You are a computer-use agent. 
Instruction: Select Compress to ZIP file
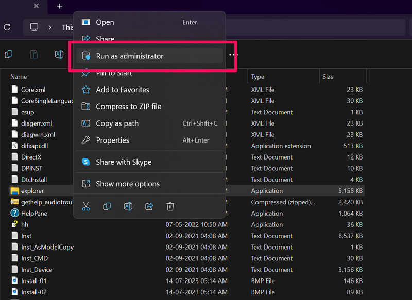[x=128, y=107]
